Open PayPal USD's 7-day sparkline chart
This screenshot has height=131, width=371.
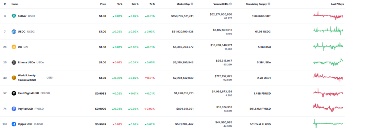coord(328,108)
